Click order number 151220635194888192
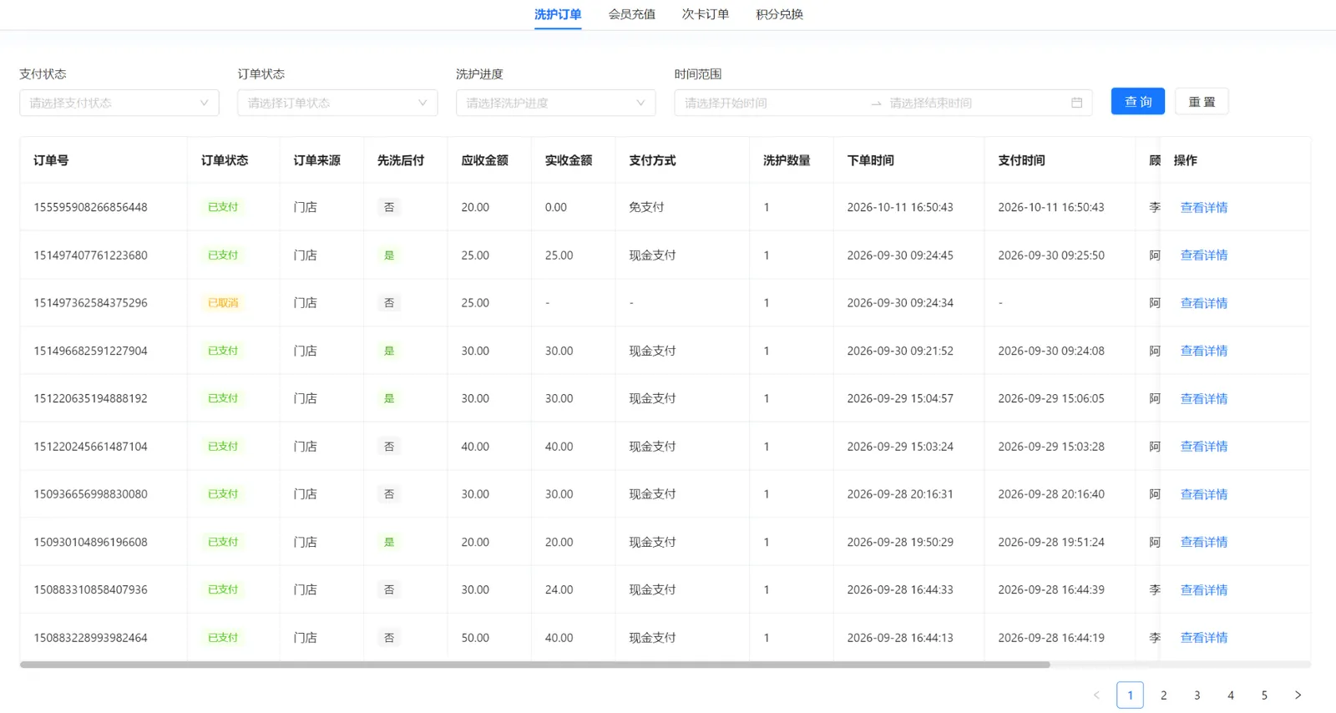Image resolution: width=1336 pixels, height=713 pixels. click(x=90, y=398)
